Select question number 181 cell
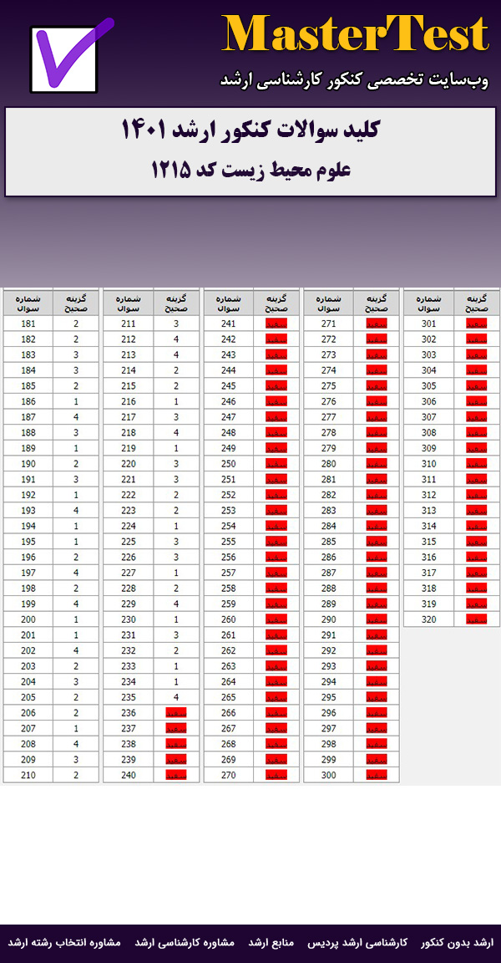The image size is (501, 963). pos(28,324)
